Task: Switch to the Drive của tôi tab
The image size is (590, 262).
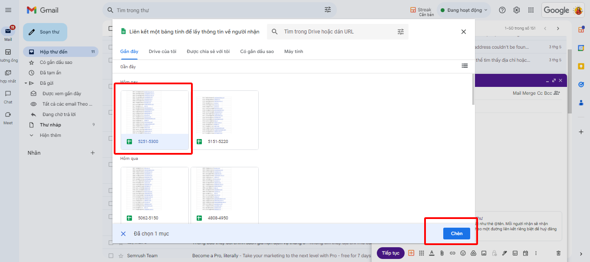Action: click(162, 51)
